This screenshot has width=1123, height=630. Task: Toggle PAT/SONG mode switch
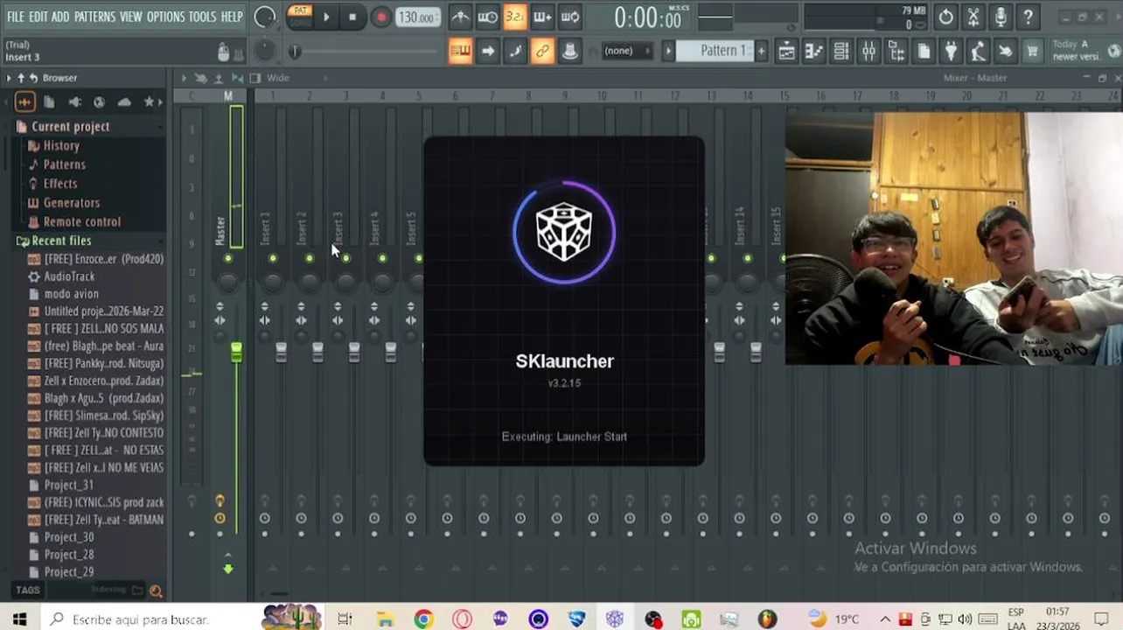tap(300, 16)
